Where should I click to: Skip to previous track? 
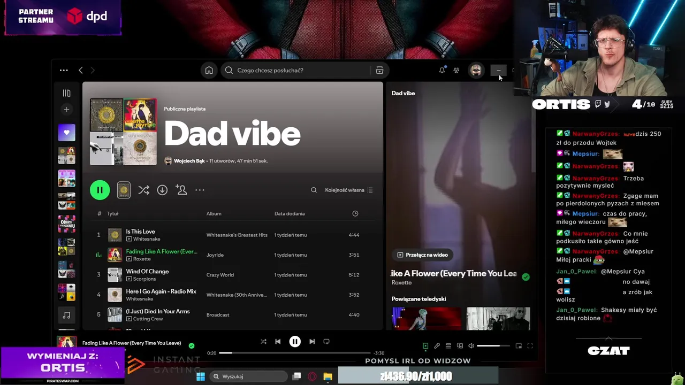tap(278, 342)
